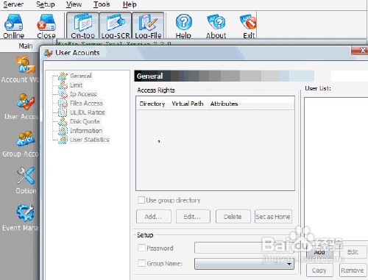Toggle the Log-File toolbar button
This screenshot has height=280, width=368.
pos(148,26)
